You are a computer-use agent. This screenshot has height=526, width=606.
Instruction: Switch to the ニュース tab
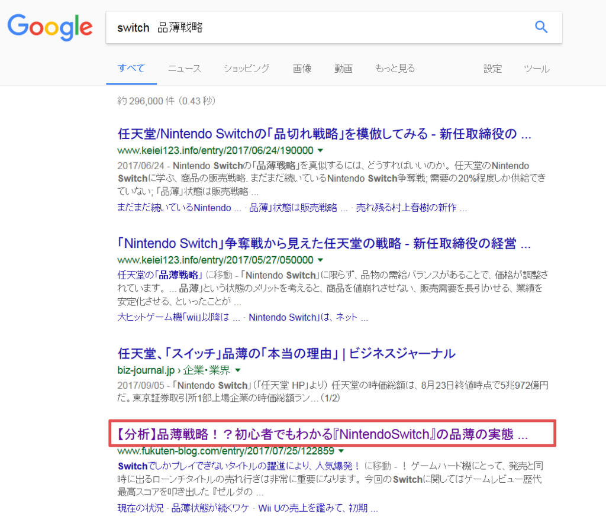coord(184,69)
